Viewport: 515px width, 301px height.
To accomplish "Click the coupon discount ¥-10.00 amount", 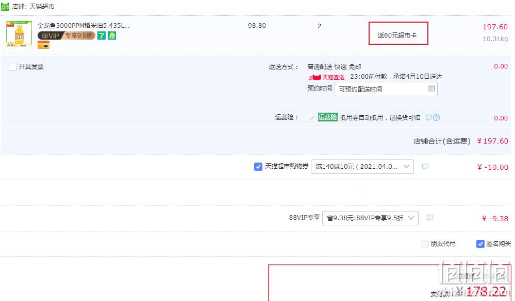I will tap(493, 167).
